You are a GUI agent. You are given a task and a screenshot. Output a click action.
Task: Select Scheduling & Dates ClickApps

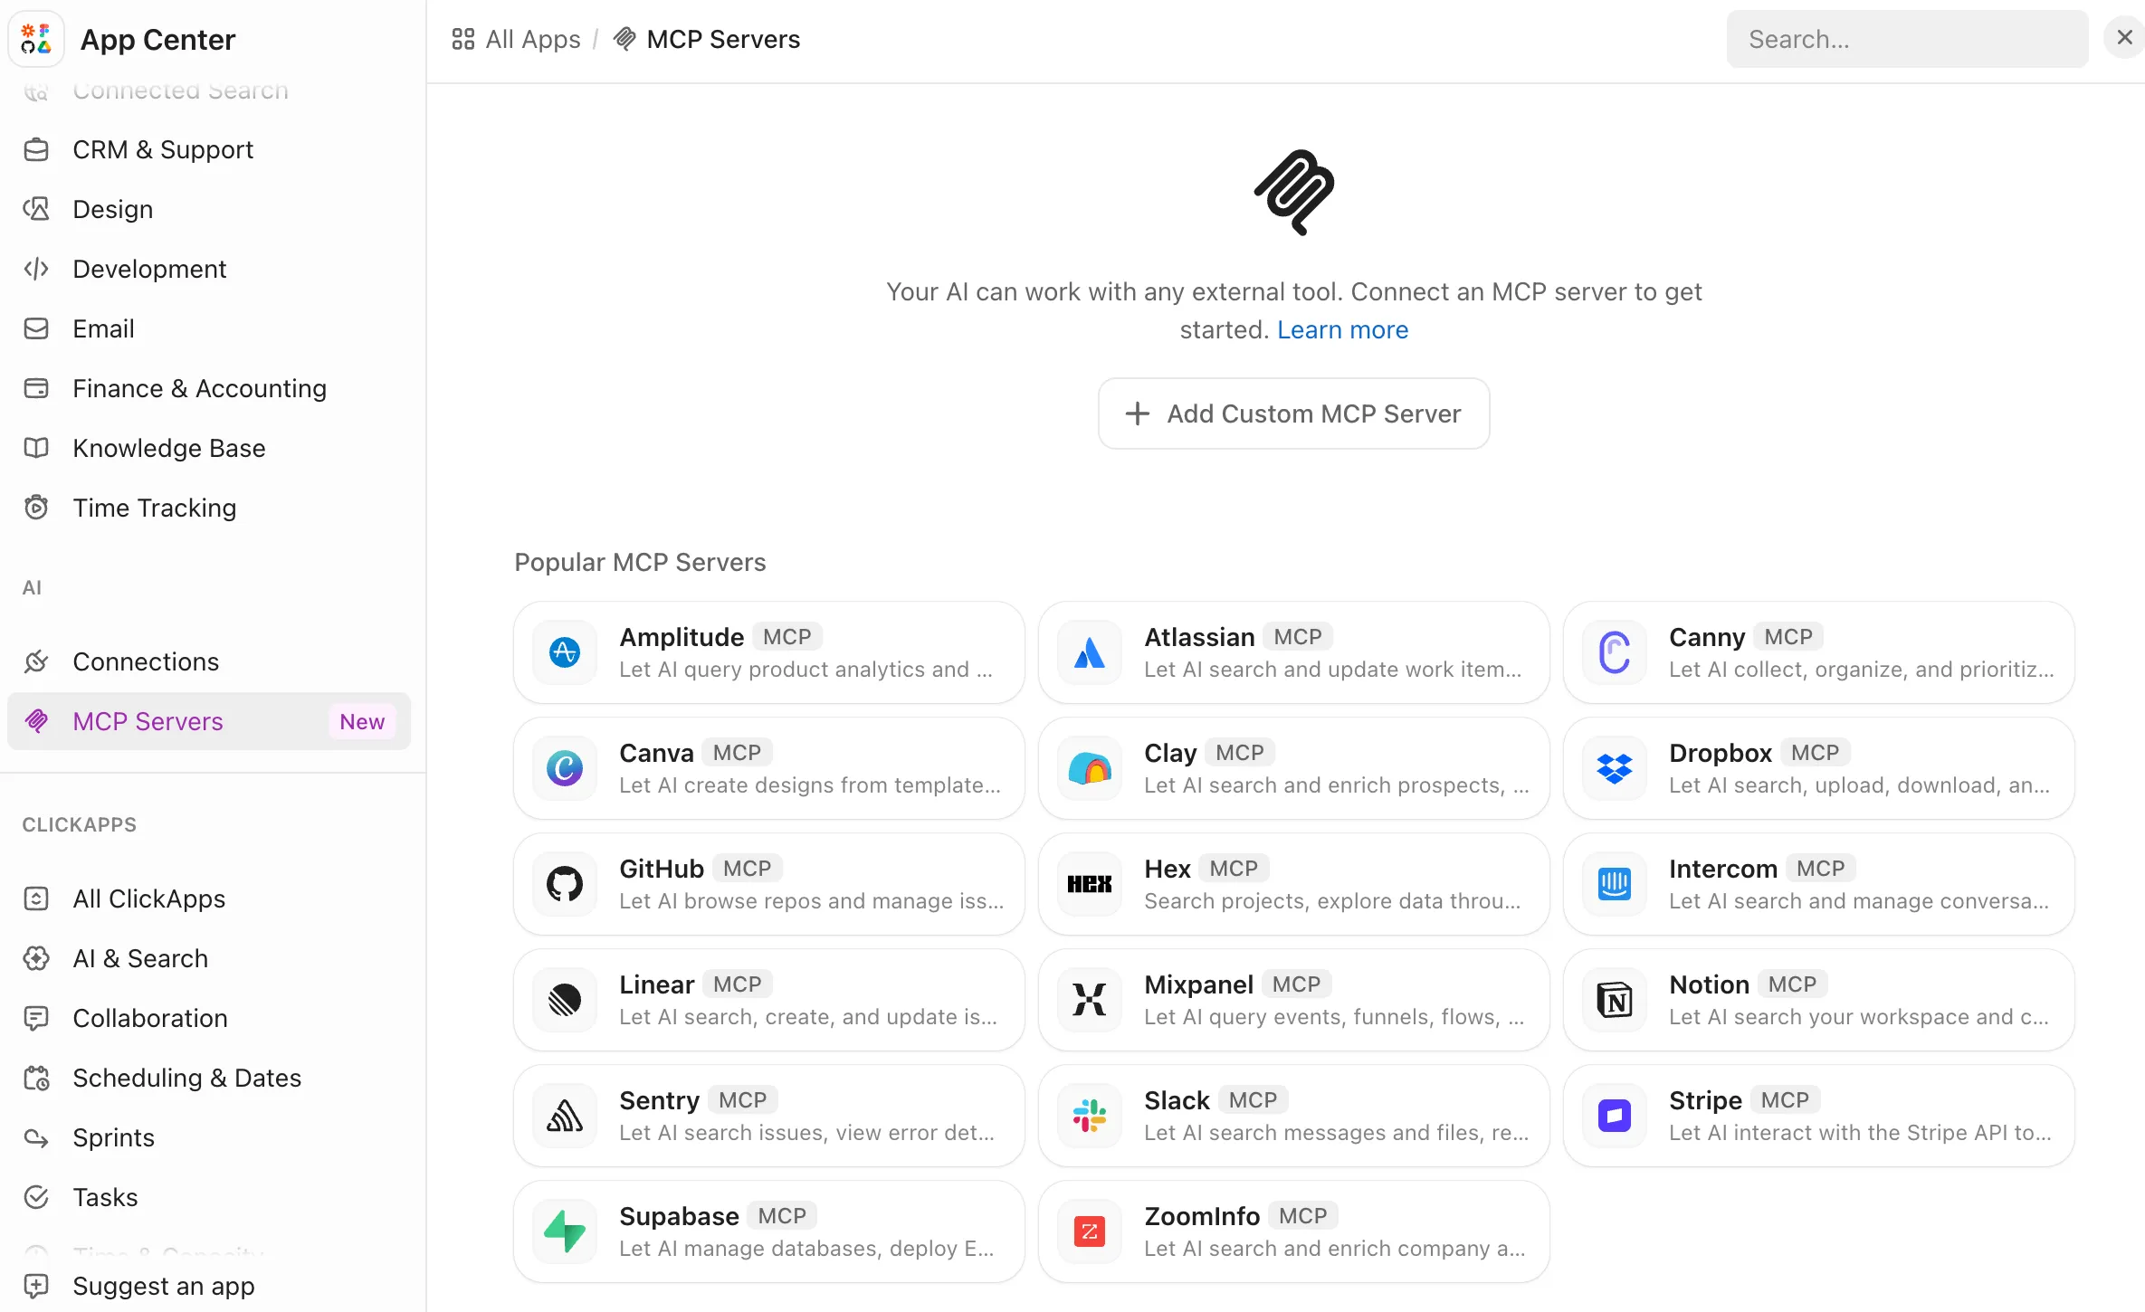(x=209, y=1078)
